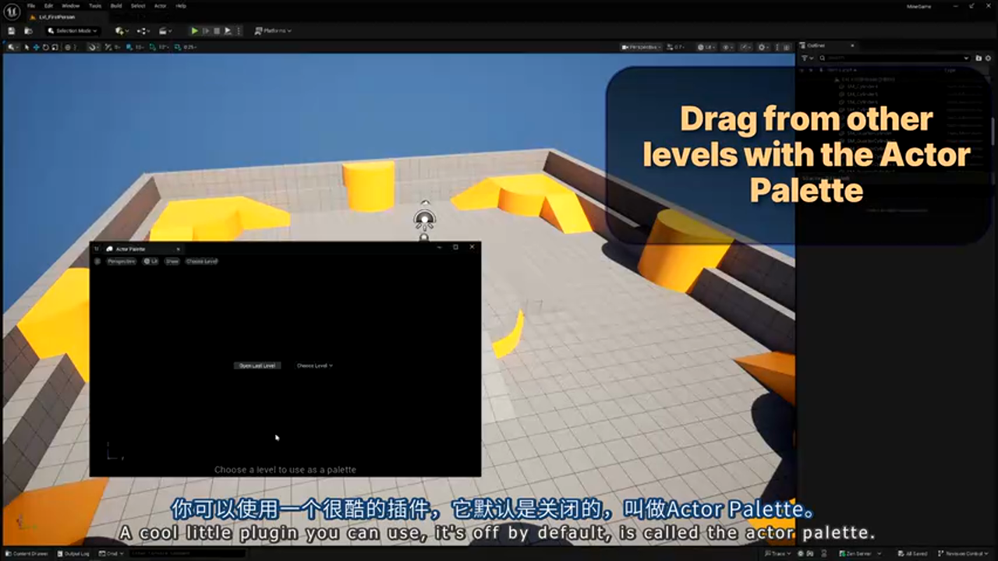Toggle the Lit view mode in Actor Palette
This screenshot has width=998, height=561.
[150, 262]
